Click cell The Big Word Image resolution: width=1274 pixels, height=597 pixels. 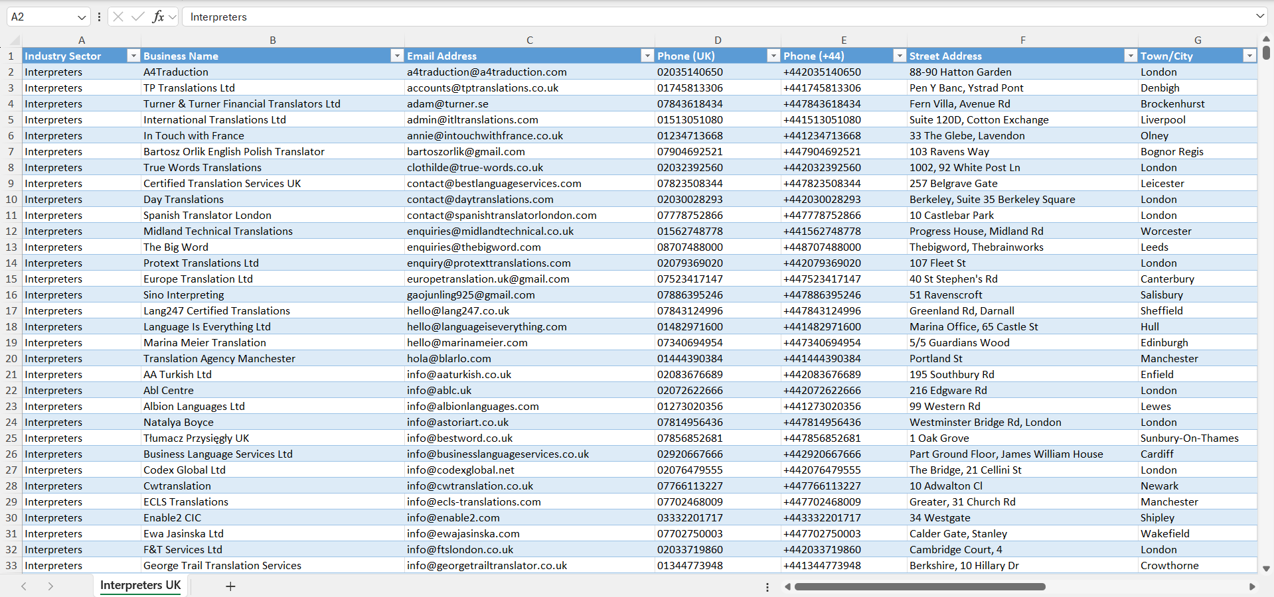(273, 247)
